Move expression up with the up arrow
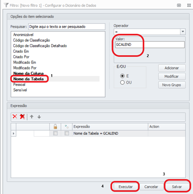Viewport: 193px width, 194px height. 32,116
